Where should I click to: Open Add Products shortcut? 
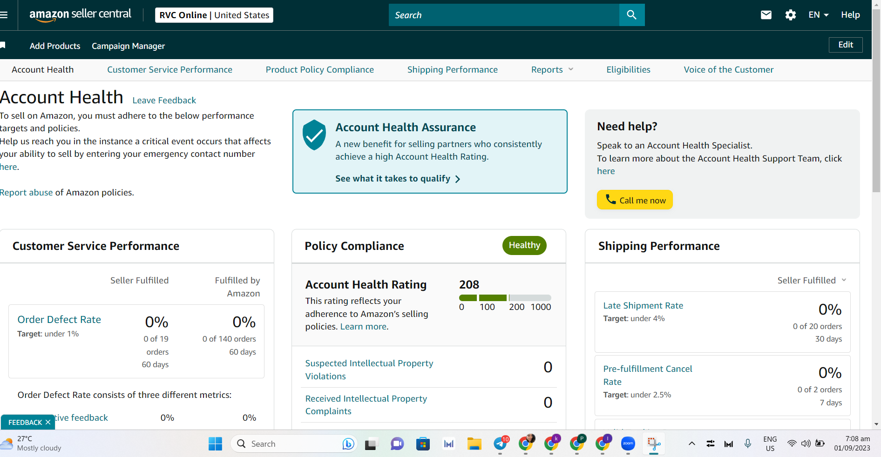pyautogui.click(x=55, y=46)
